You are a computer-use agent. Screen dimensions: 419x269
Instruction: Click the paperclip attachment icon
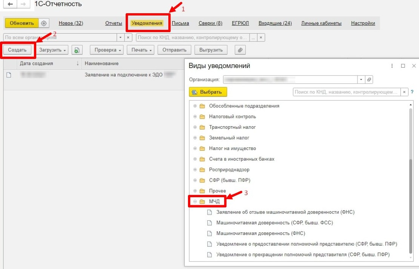pos(240,50)
